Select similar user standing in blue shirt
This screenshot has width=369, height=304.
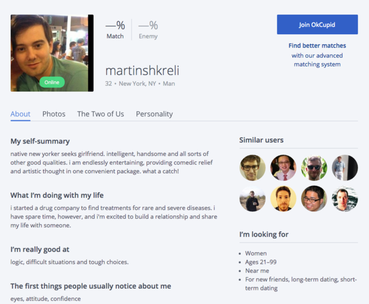(345, 168)
